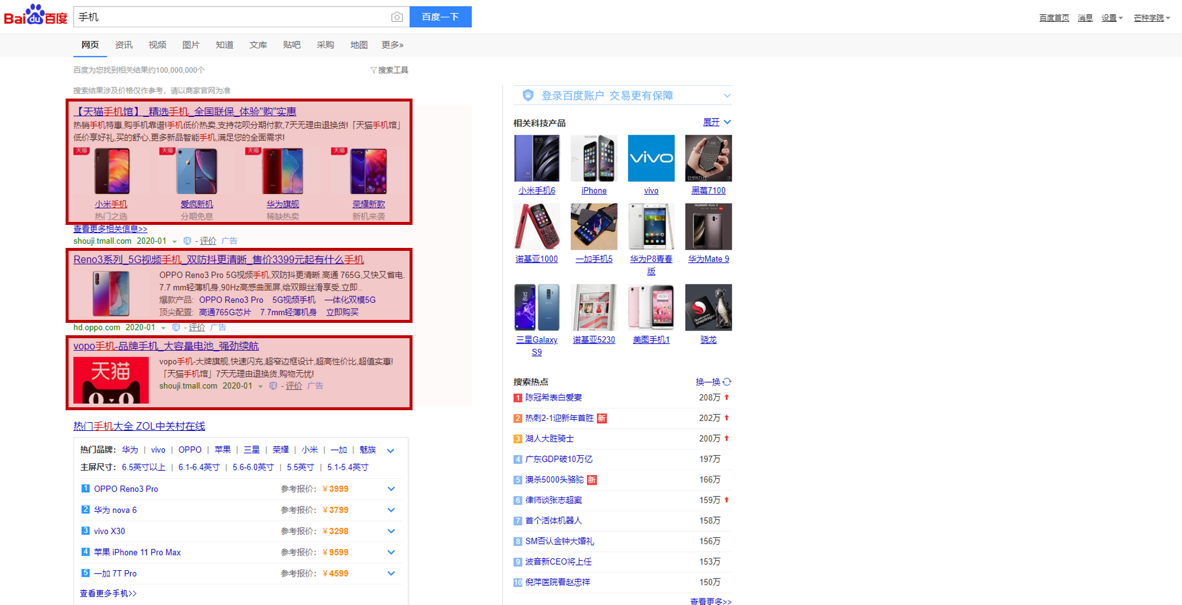Viewport: 1182px width, 605px height.
Task: Switch to the 知道 tab
Action: click(x=225, y=45)
